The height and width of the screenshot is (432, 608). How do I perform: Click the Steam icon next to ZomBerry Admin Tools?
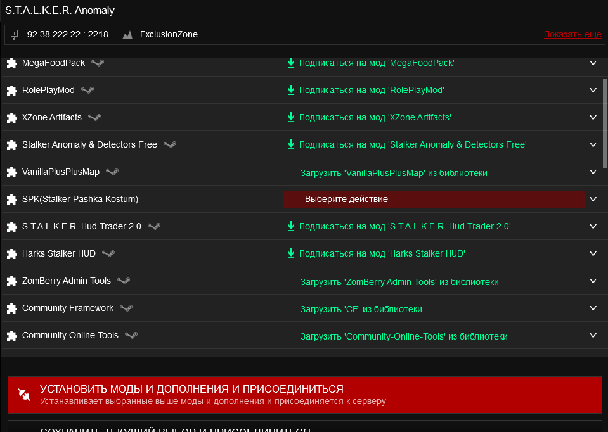pos(124,281)
